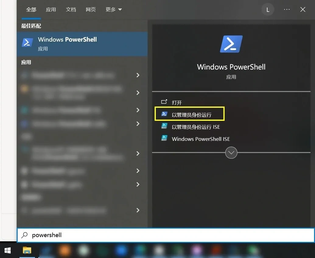Switch to the 应用 search tab
The width and height of the screenshot is (315, 258).
point(51,10)
